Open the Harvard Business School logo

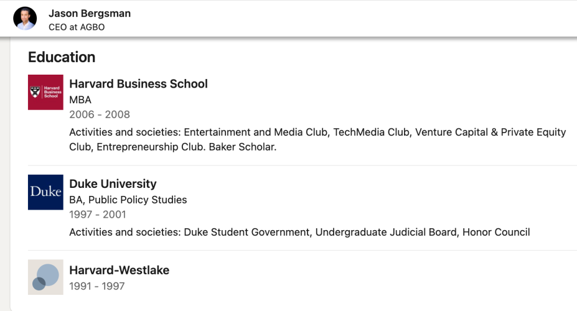click(x=45, y=92)
